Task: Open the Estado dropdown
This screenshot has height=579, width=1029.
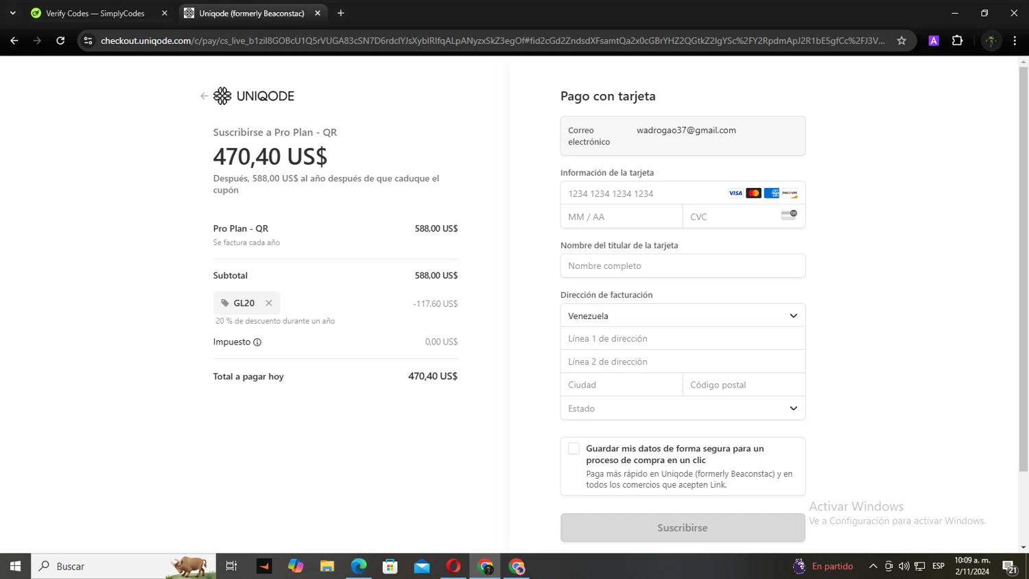Action: (683, 409)
